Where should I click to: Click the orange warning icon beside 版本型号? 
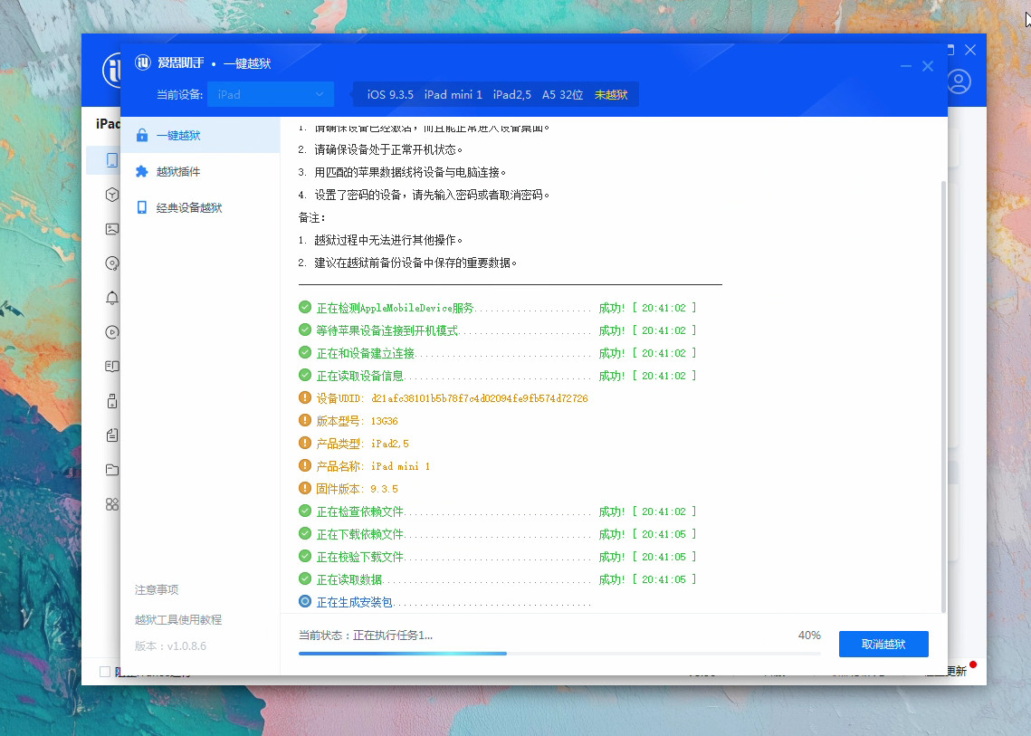click(305, 420)
